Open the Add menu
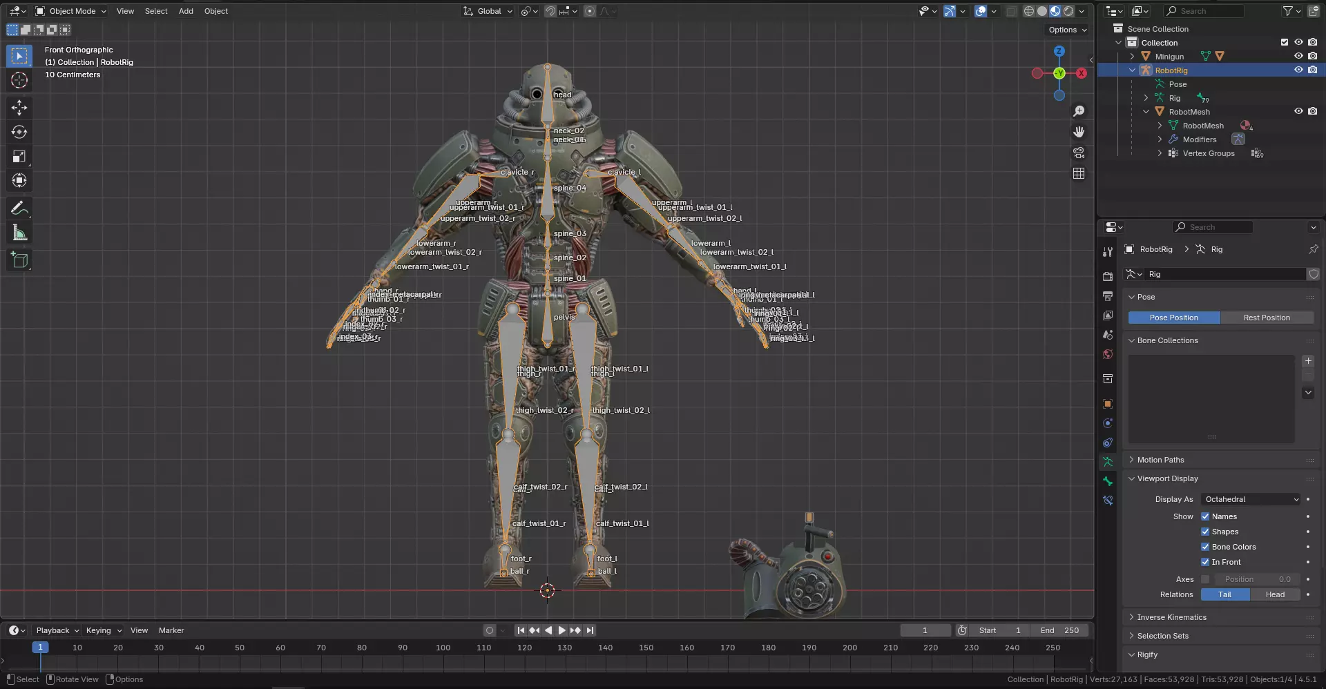This screenshot has width=1326, height=689. coord(186,11)
